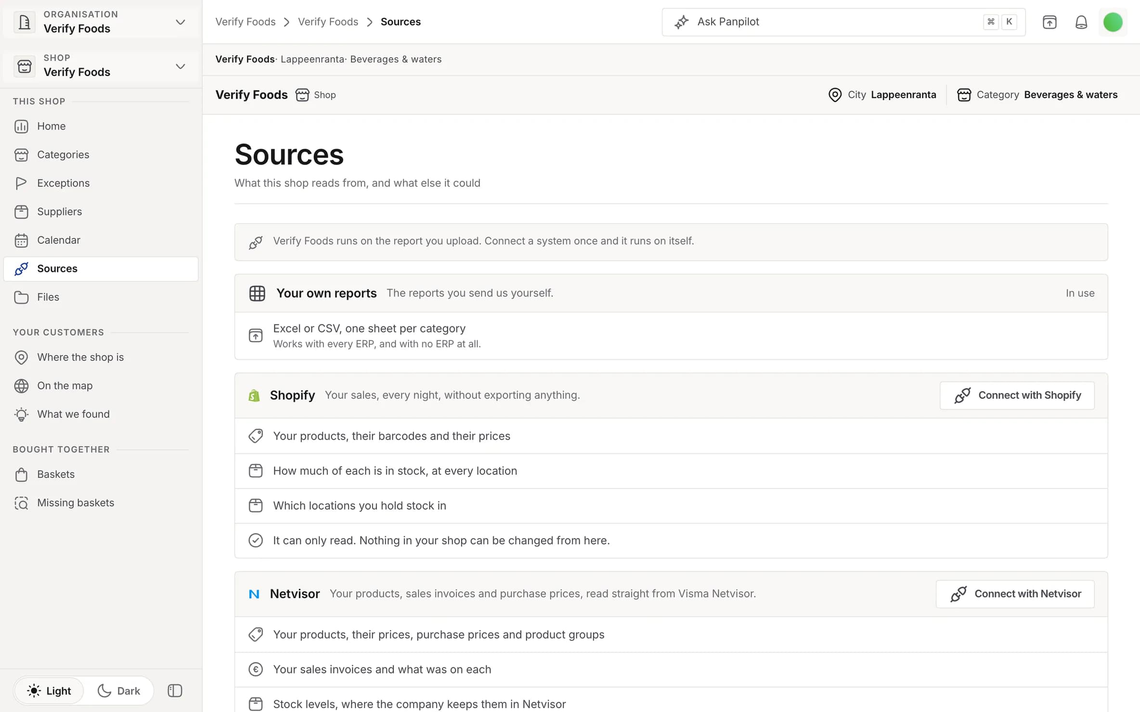
Task: Click "In use" status text
Action: click(x=1080, y=293)
